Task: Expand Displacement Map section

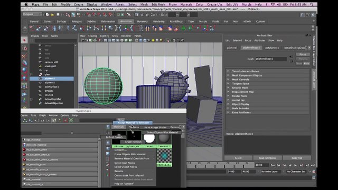Action: coord(228,91)
